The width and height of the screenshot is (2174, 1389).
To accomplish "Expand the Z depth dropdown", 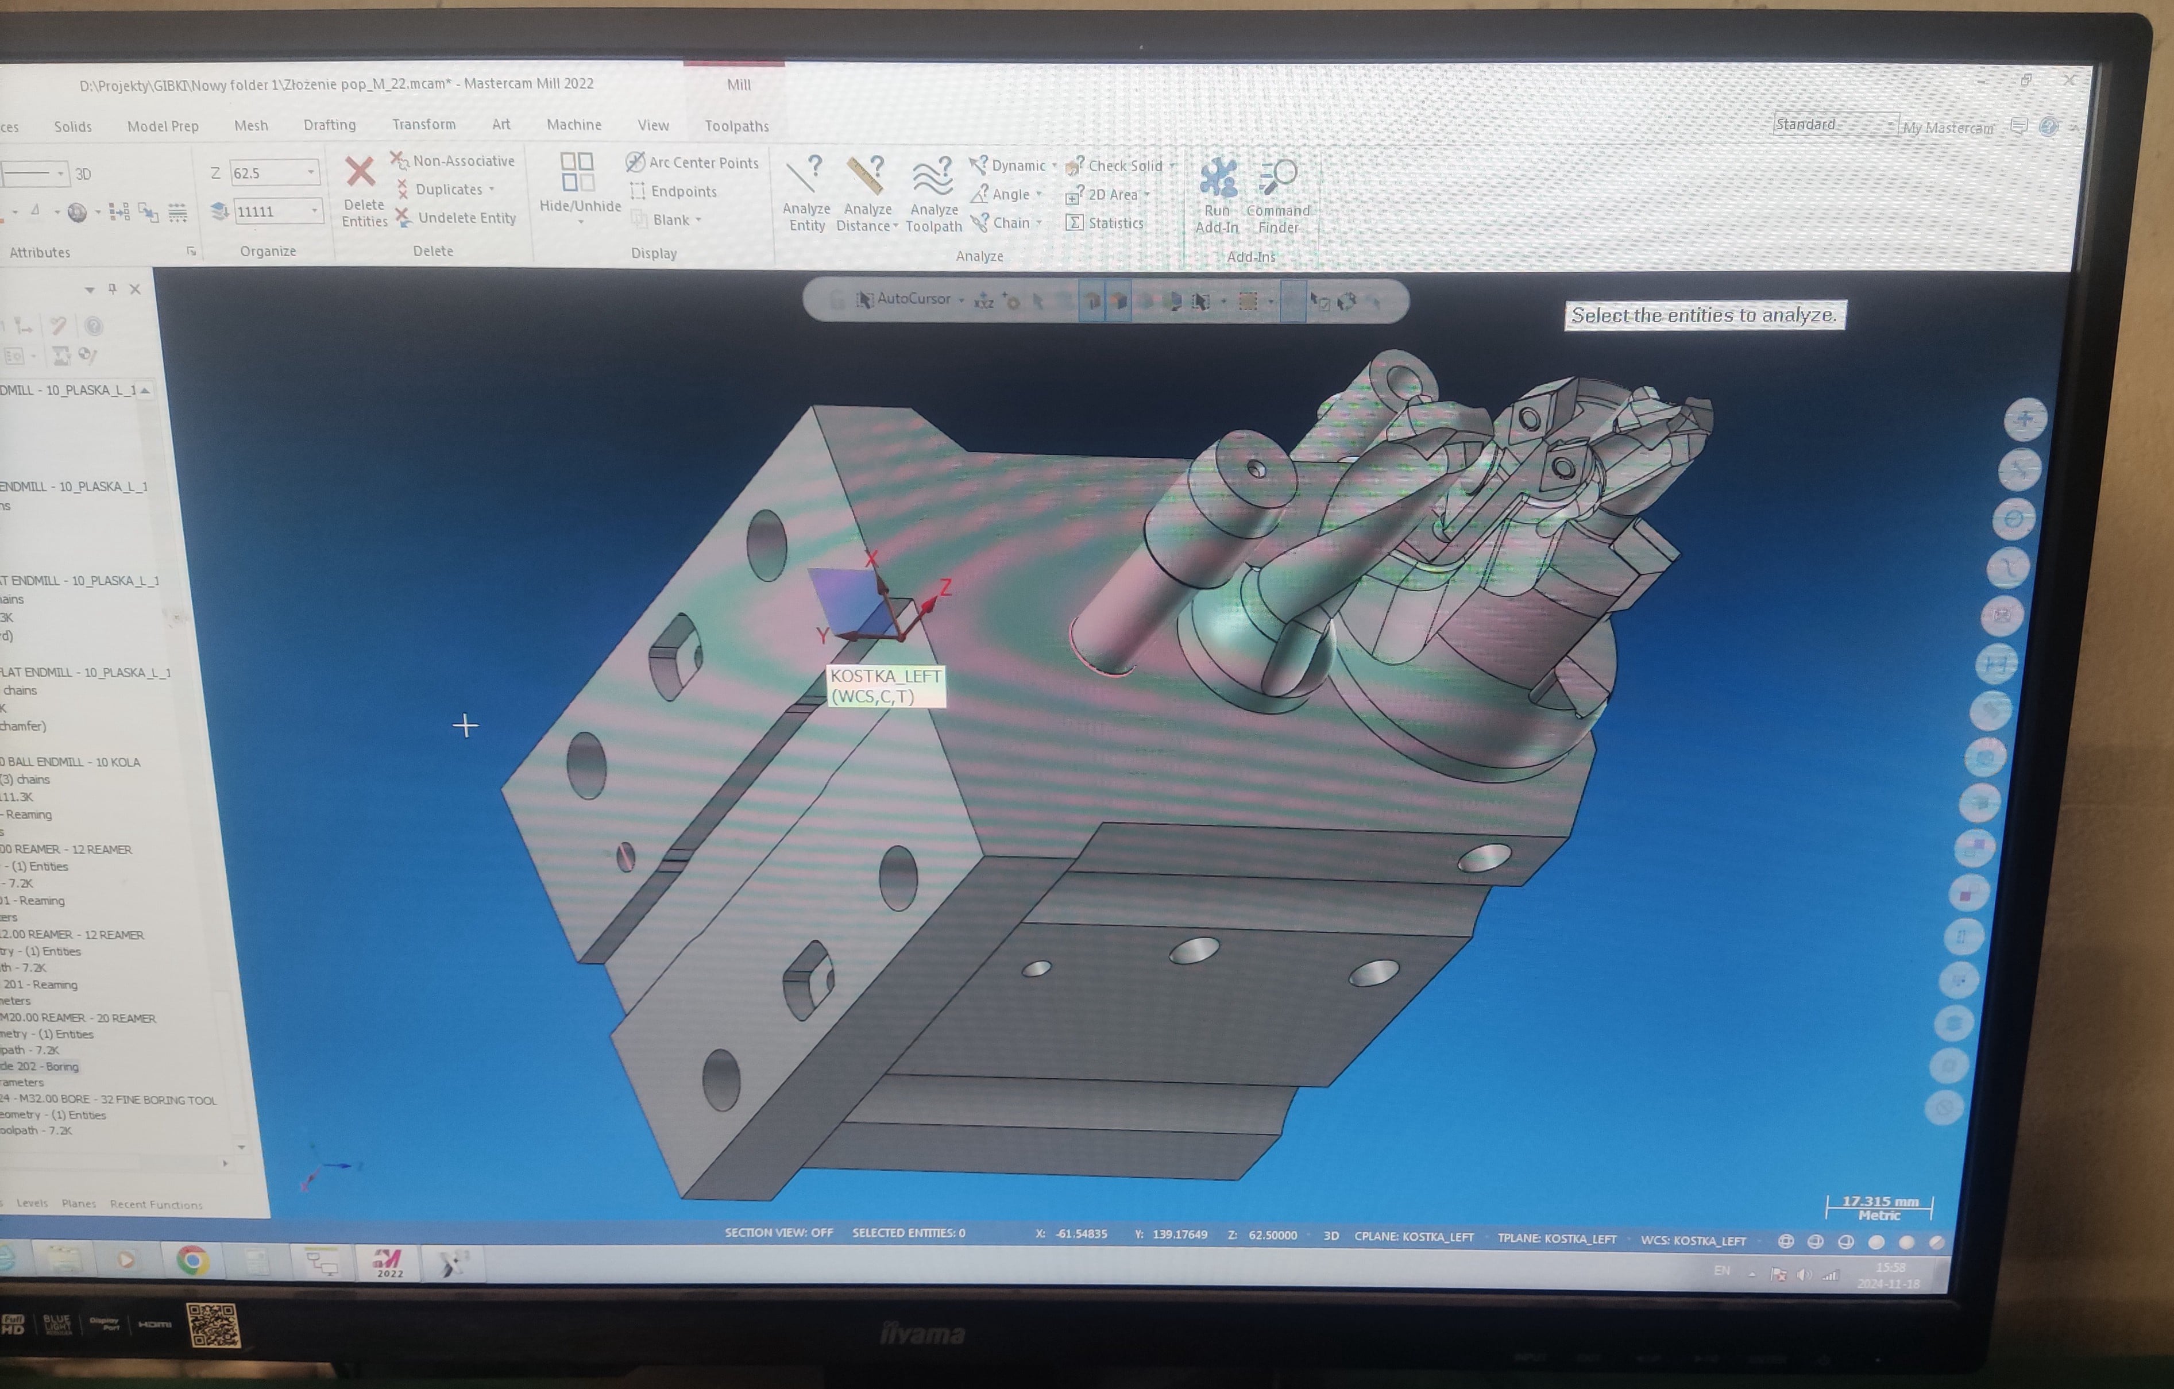I will tap(311, 172).
